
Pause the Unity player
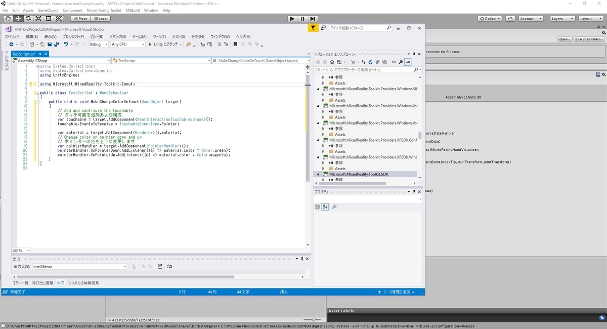[303, 19]
